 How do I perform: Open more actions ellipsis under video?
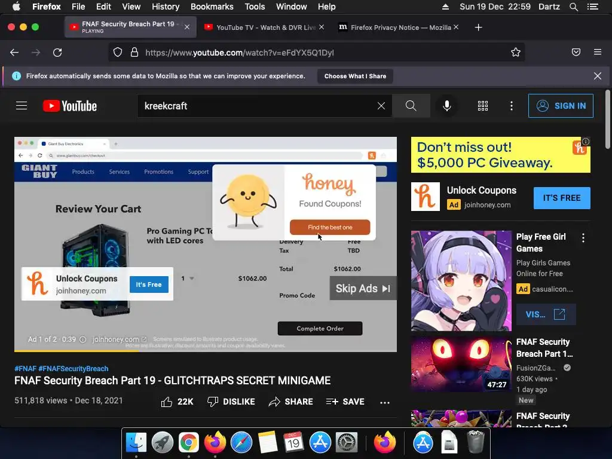pos(385,402)
